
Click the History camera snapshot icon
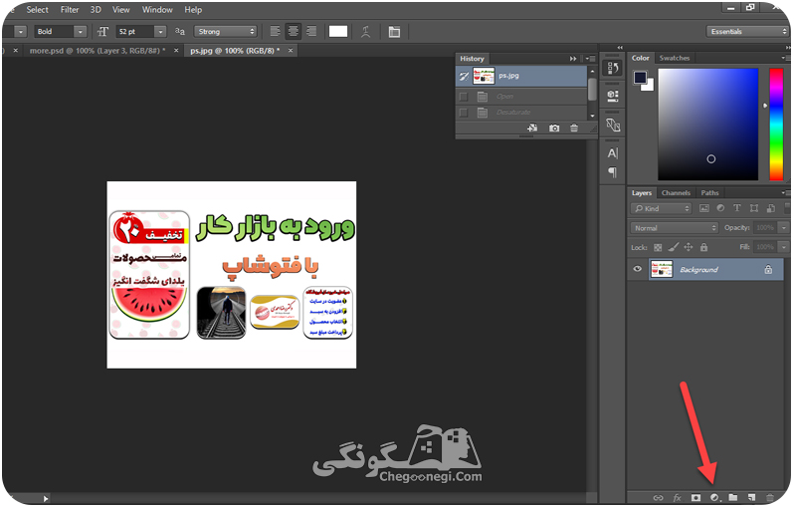point(554,128)
